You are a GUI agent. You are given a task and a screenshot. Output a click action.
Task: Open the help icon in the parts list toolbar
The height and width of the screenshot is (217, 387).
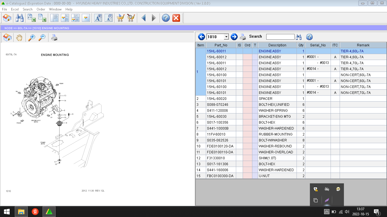[309, 37]
